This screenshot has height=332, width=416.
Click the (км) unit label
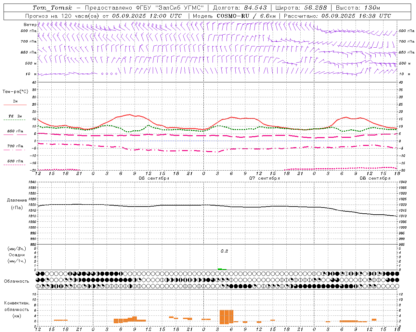click(x=17, y=316)
